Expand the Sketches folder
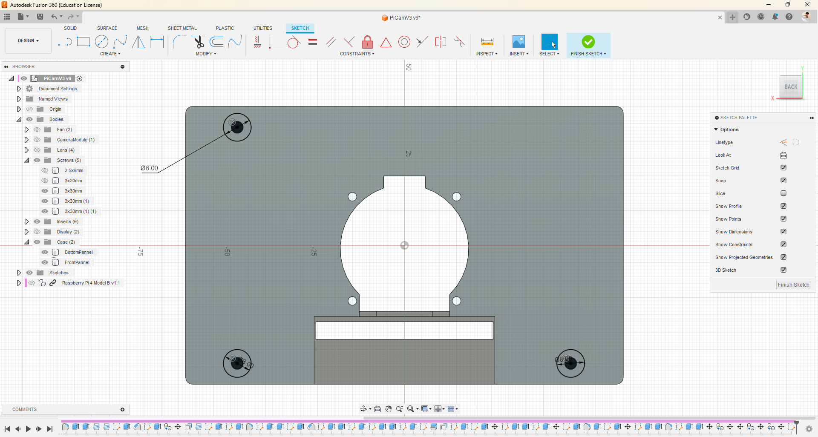Viewport: 818px width, 437px height. (19, 273)
